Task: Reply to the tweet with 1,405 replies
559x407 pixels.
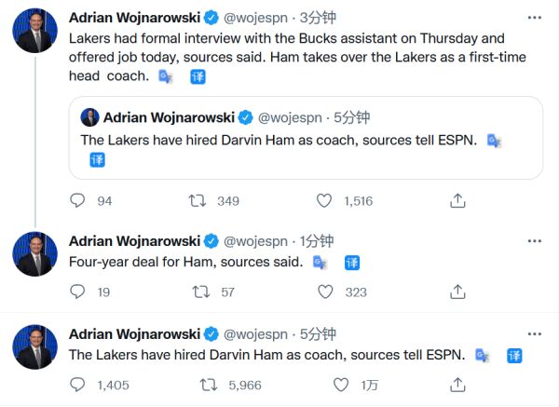Action: click(x=78, y=384)
